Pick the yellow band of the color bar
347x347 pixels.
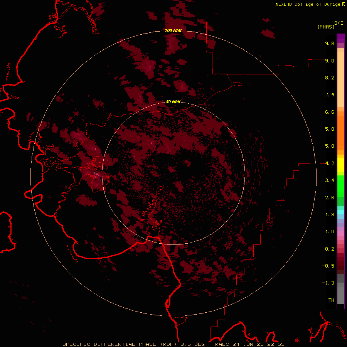tap(340, 165)
